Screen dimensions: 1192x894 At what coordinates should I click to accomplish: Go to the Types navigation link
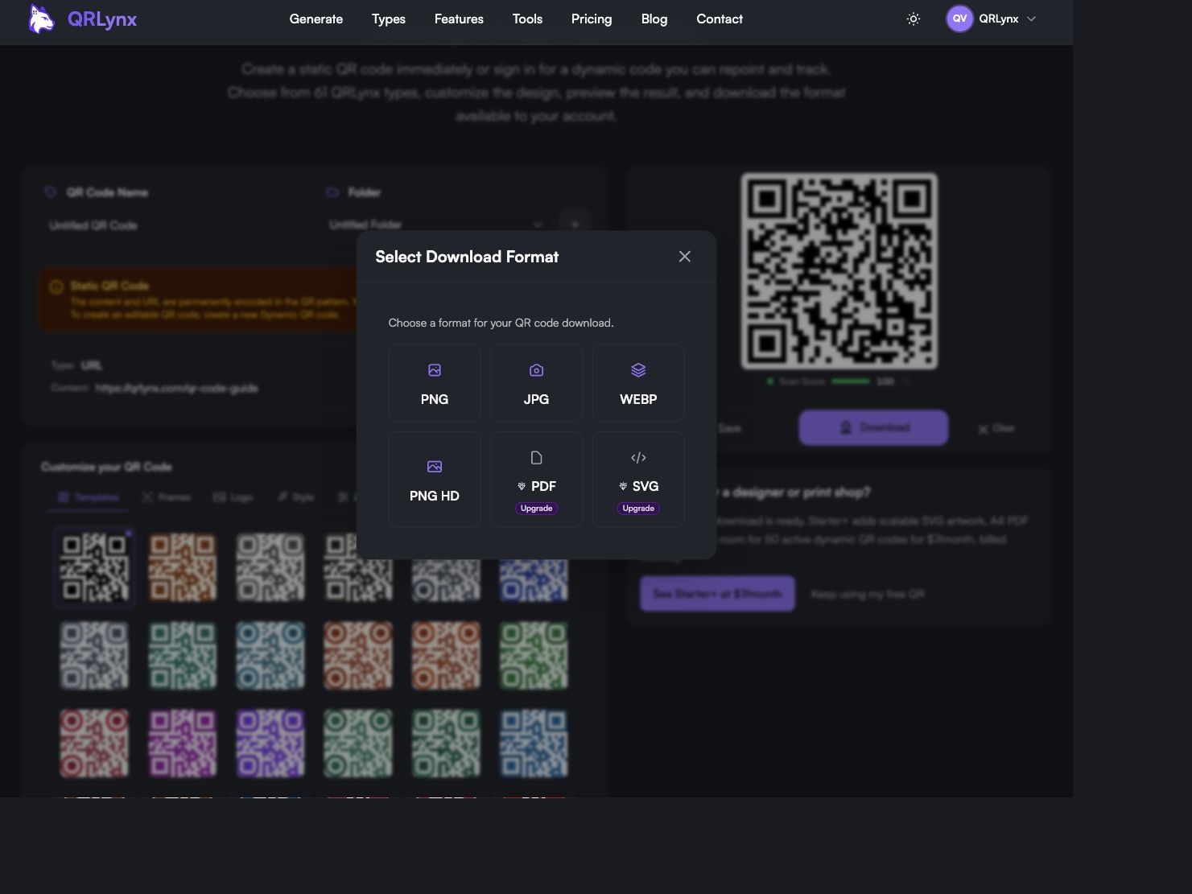pos(389,19)
